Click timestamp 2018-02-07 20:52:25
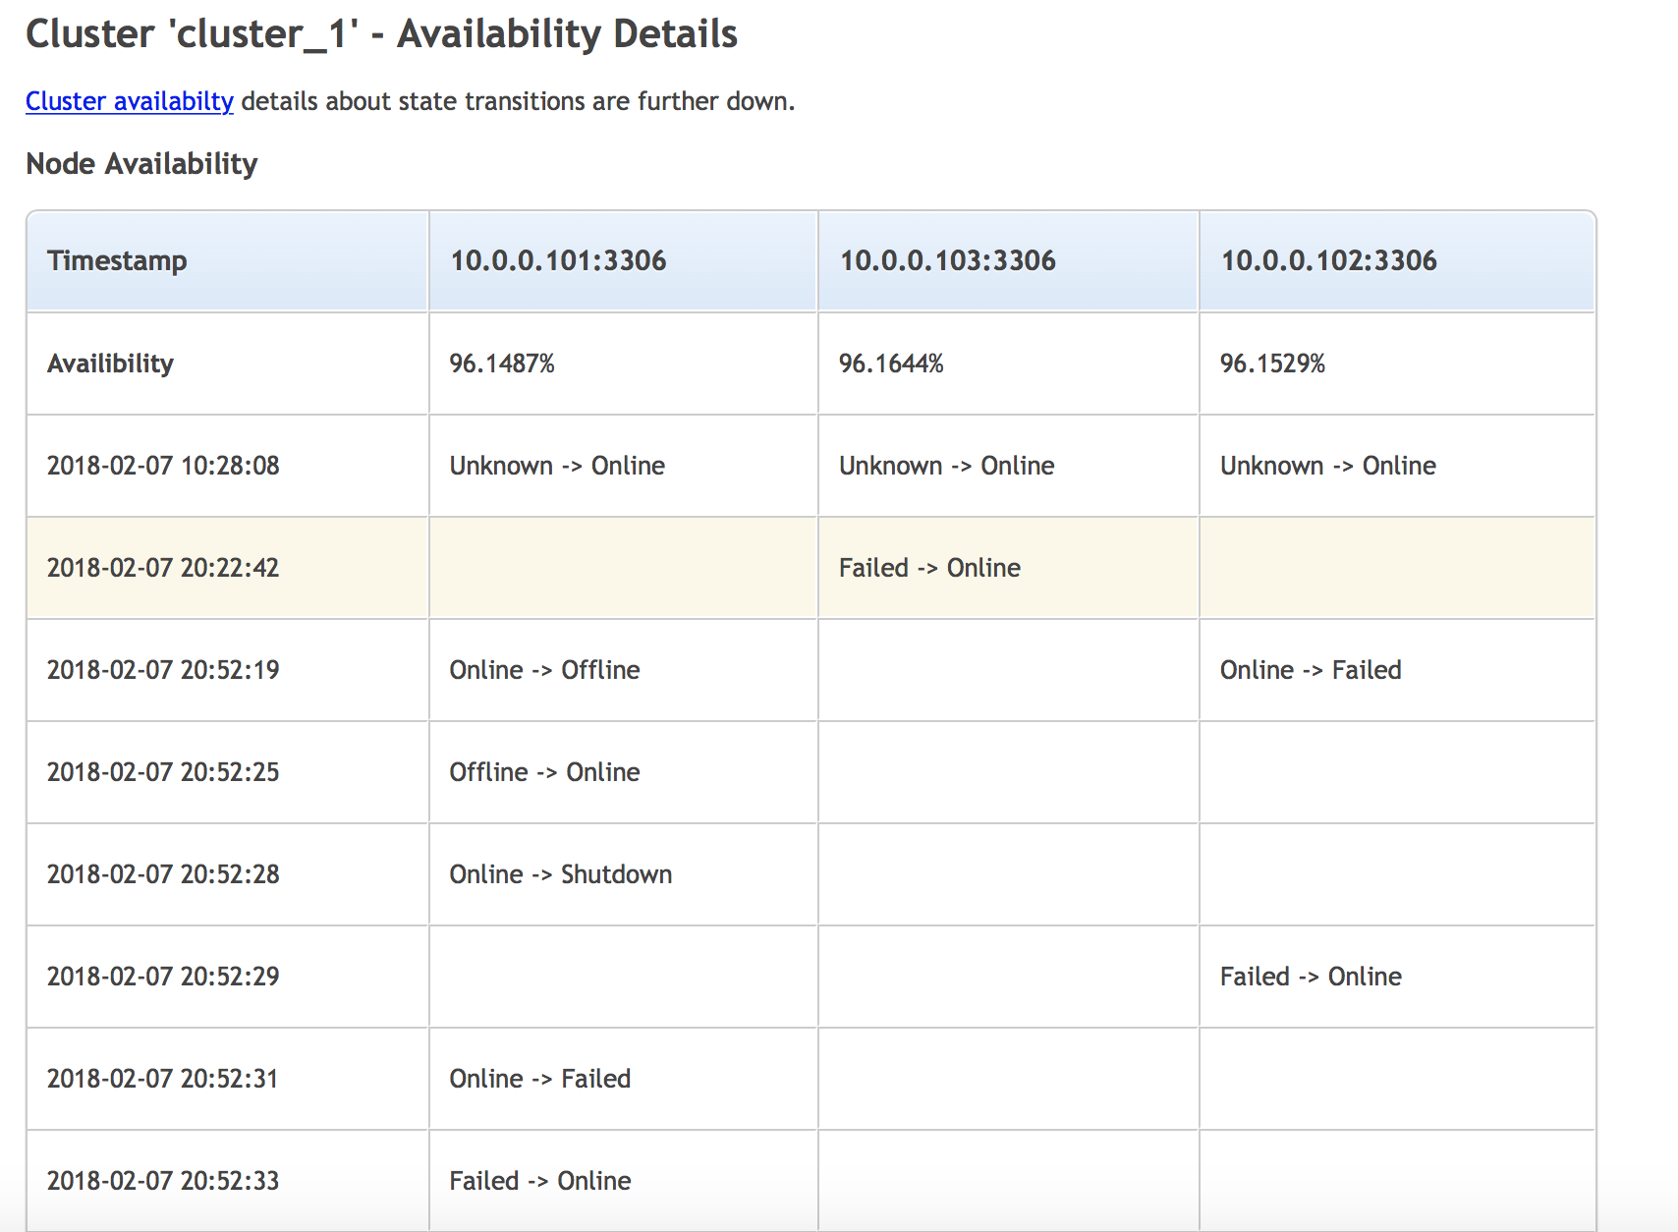Image resolution: width=1678 pixels, height=1232 pixels. 163,772
